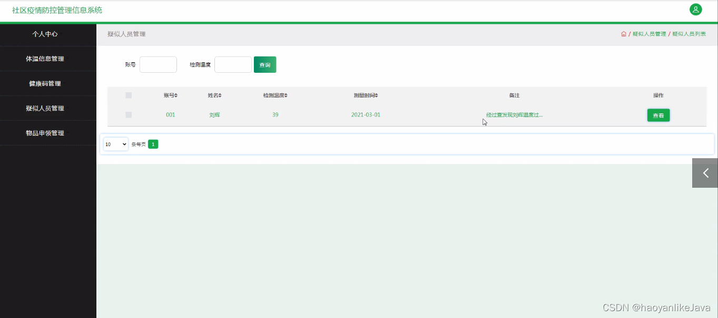Click date cell 2021-03-01
718x318 pixels.
coord(366,114)
